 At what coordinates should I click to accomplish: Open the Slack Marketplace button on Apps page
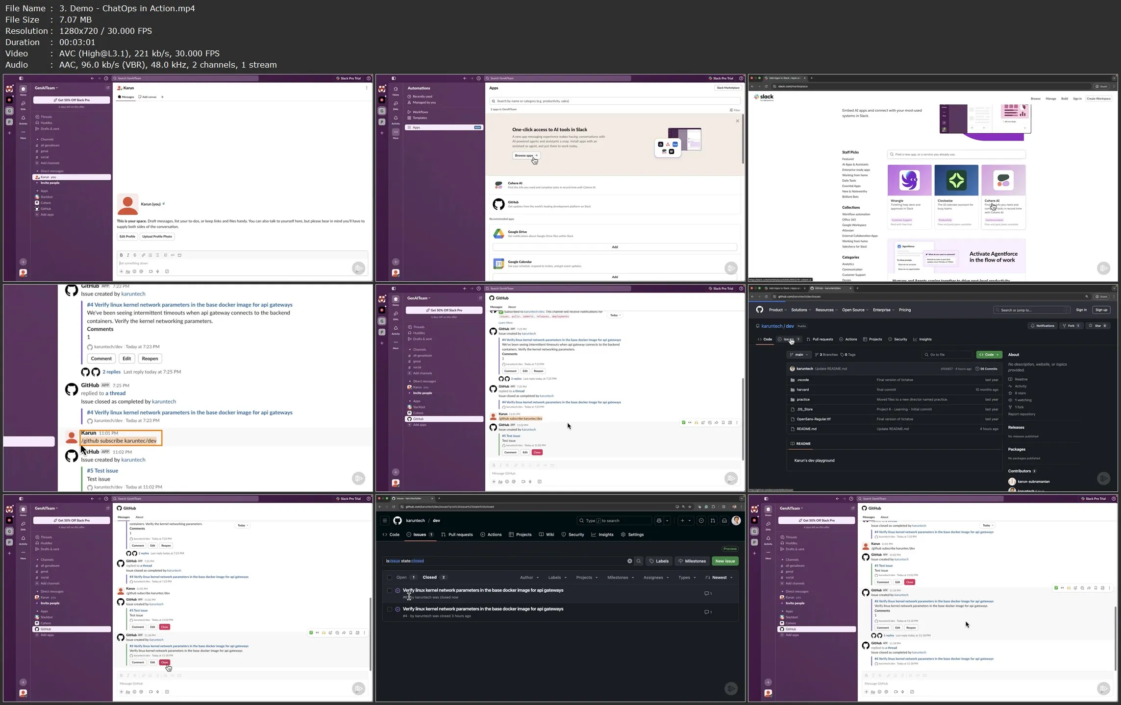(x=728, y=88)
